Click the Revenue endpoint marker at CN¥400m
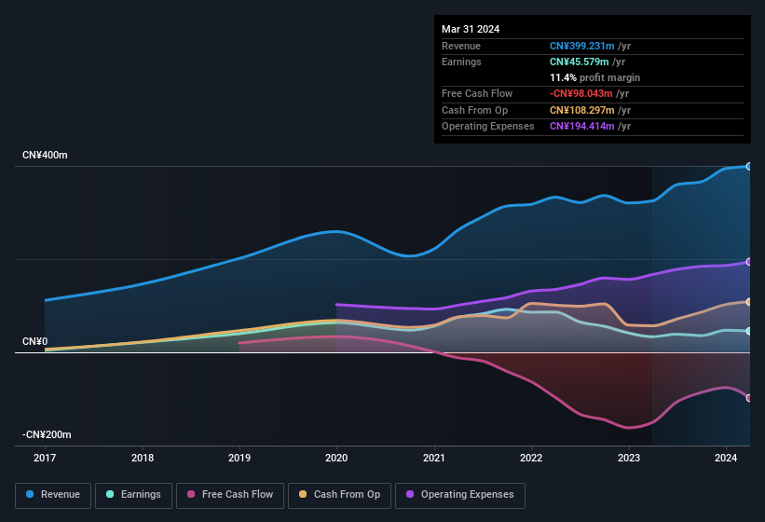This screenshot has height=522, width=765. (x=748, y=166)
